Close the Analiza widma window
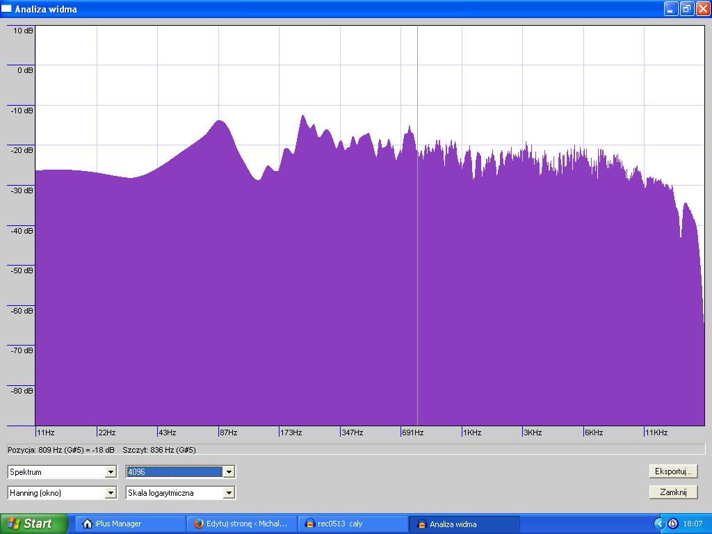Viewport: 712px width, 534px height. click(x=702, y=9)
